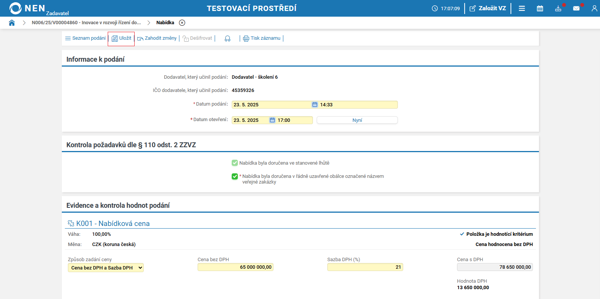Click 'Informace k podání' section heading
This screenshot has height=299, width=600.
[x=96, y=59]
